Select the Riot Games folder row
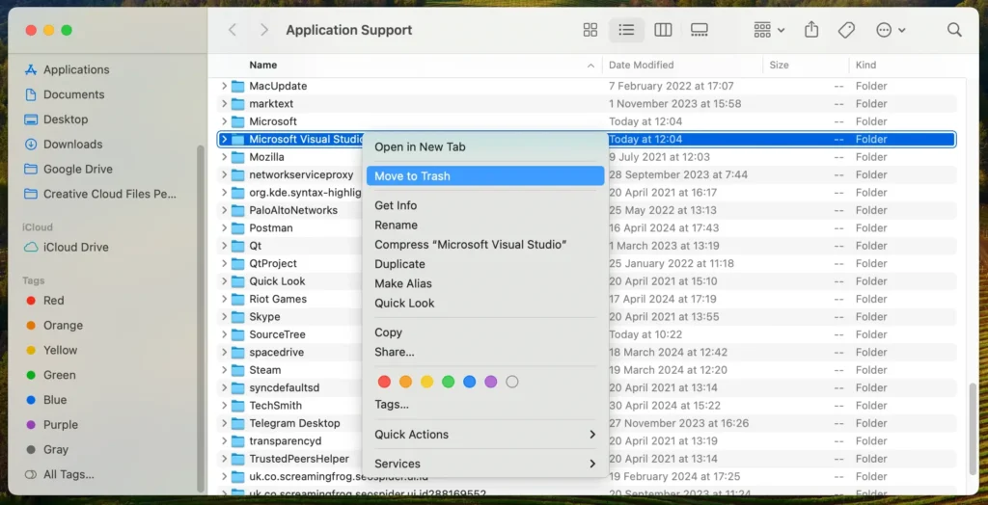Viewport: 988px width, 505px height. click(587, 299)
